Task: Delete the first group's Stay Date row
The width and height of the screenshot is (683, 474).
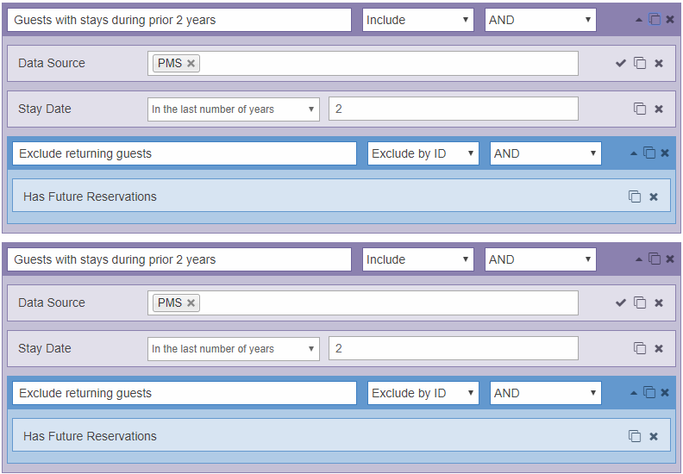Action: (659, 109)
